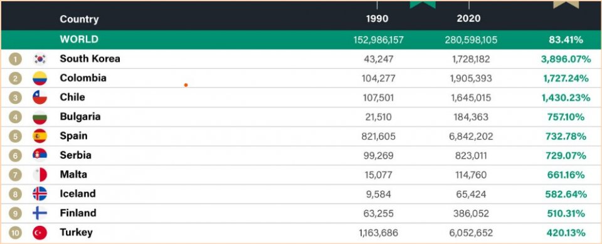
Task: Select the 2020 column header
Action: pyautogui.click(x=468, y=18)
